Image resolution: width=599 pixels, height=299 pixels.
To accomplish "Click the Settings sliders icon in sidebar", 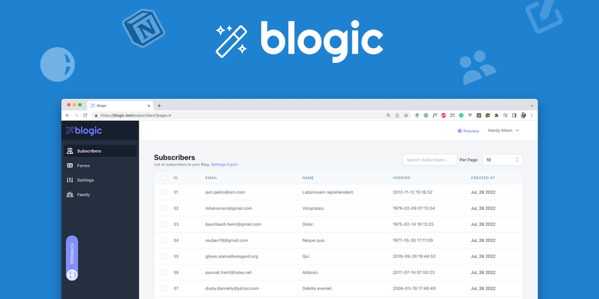I will coord(70,180).
